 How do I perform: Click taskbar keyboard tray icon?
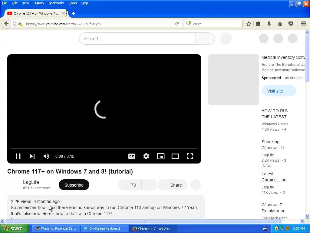pos(265,229)
